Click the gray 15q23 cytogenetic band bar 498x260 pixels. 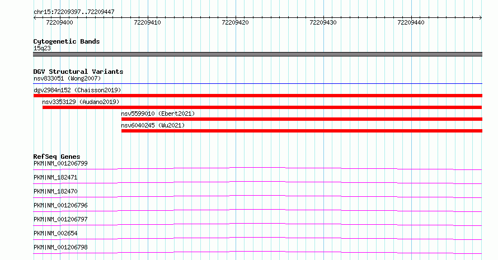257,54
